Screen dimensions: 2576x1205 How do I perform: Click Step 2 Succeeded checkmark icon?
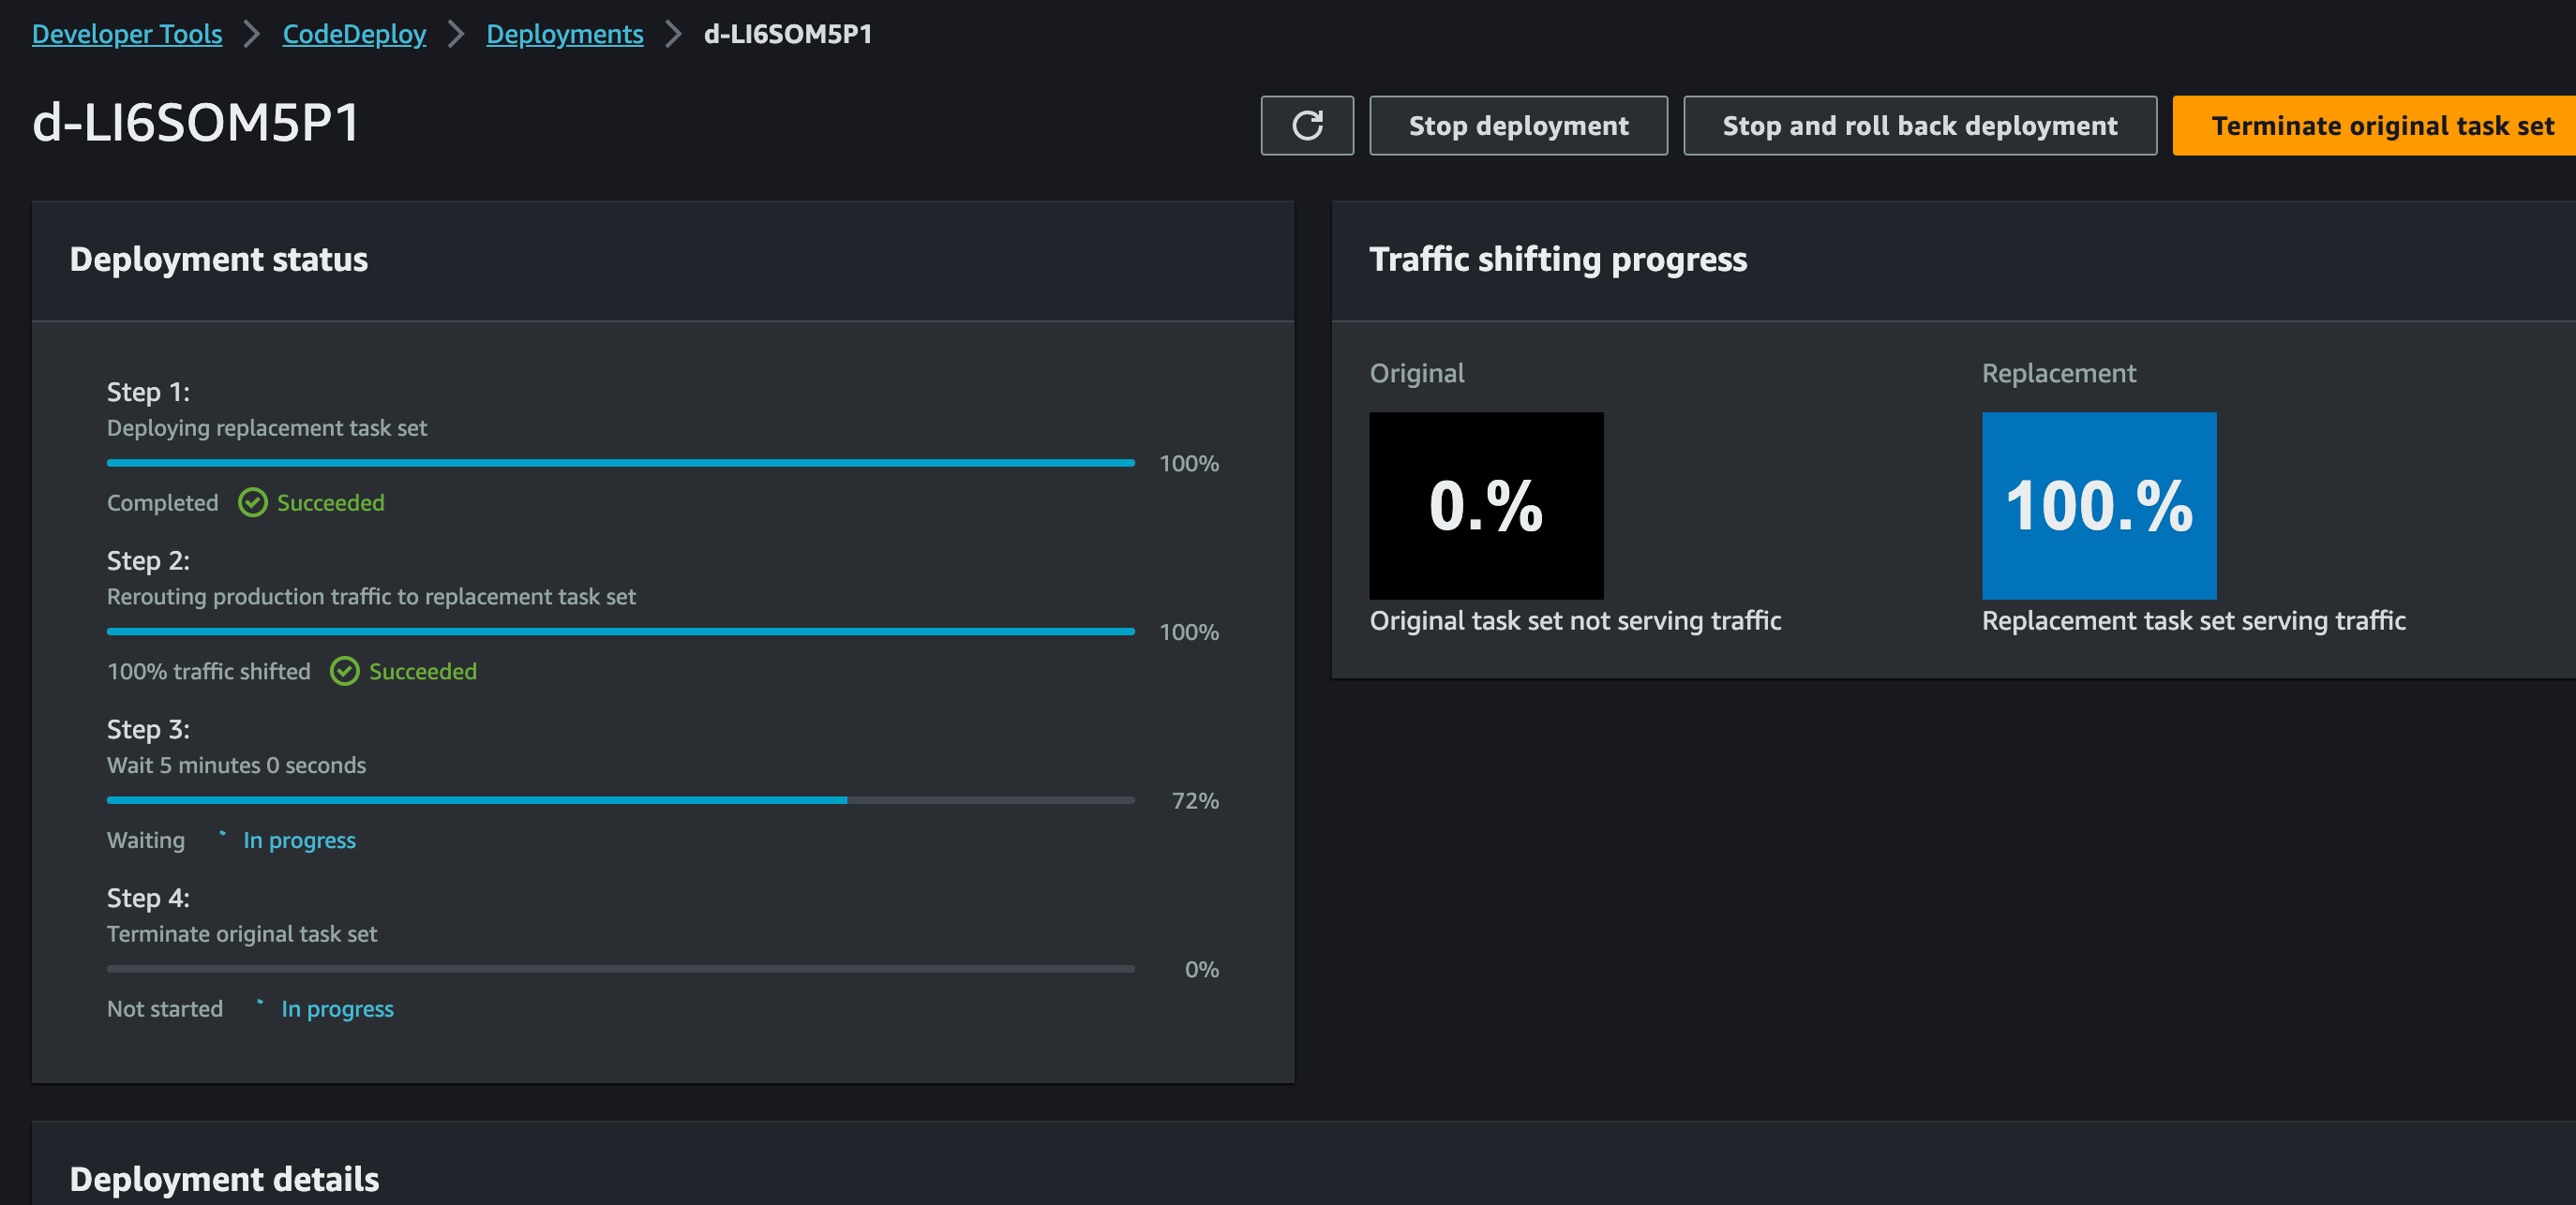pos(344,672)
